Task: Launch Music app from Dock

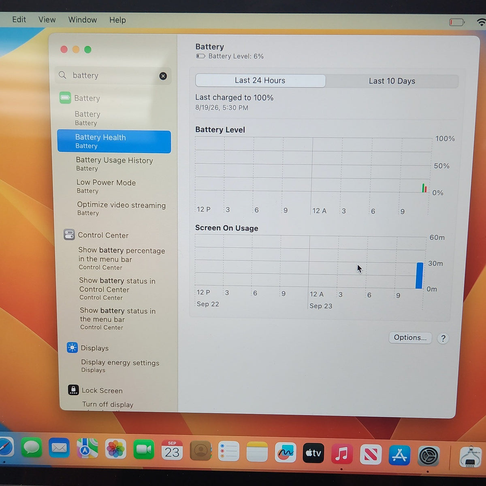Action: pyautogui.click(x=341, y=454)
